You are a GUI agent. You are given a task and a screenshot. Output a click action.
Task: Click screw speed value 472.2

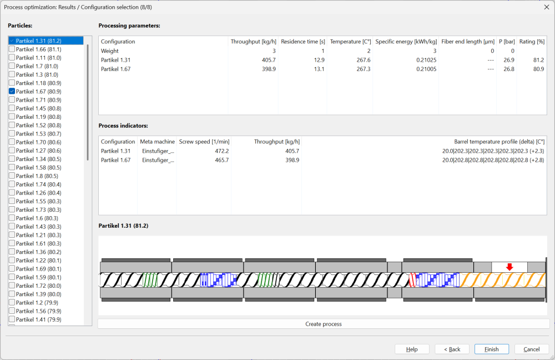click(x=222, y=151)
